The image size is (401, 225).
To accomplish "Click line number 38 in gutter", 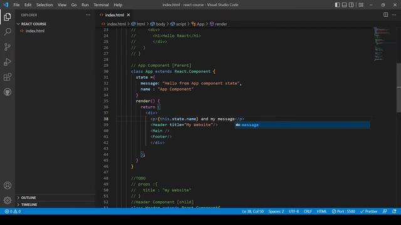I will [106, 119].
